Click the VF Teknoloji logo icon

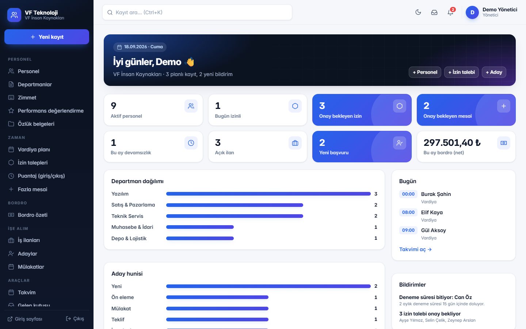click(14, 15)
